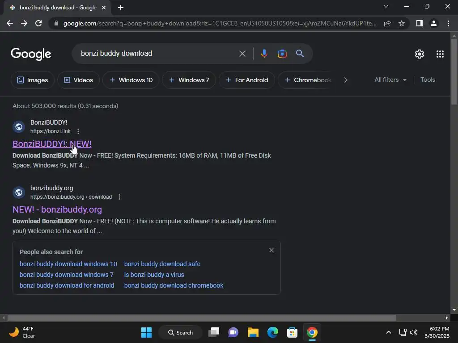Open the volume control tray icon
Screen dimensions: 458x343
click(414, 332)
